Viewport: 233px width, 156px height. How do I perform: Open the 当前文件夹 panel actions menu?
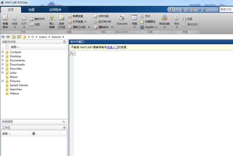[x=64, y=42]
